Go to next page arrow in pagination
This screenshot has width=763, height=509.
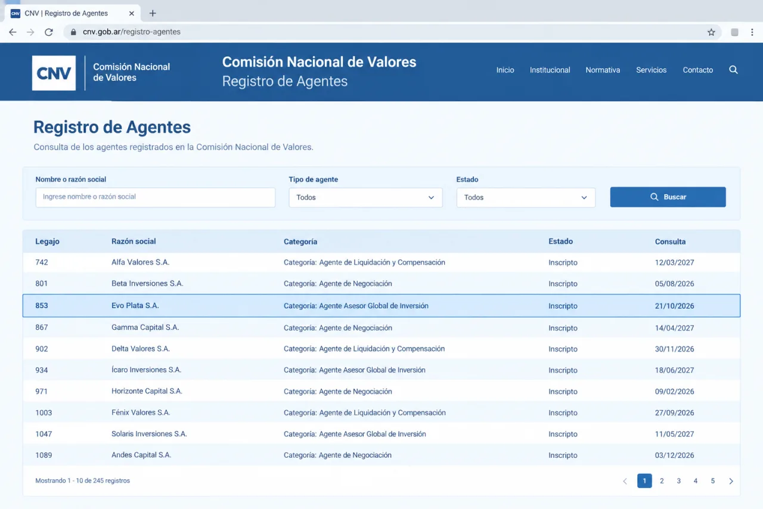pos(731,481)
